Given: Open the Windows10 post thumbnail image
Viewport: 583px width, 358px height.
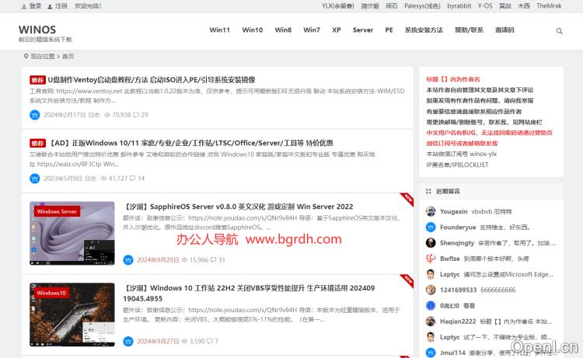Looking at the screenshot, I should pos(72,315).
